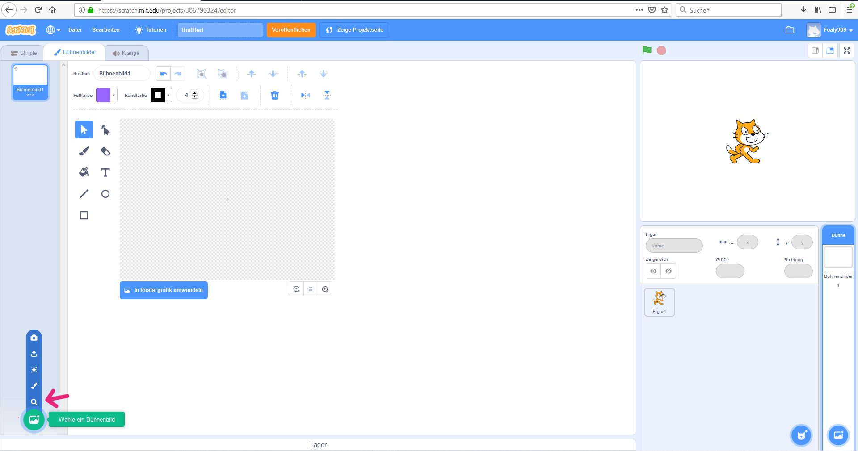This screenshot has height=451, width=858.
Task: Switch to the Klänge tab
Action: (126, 53)
